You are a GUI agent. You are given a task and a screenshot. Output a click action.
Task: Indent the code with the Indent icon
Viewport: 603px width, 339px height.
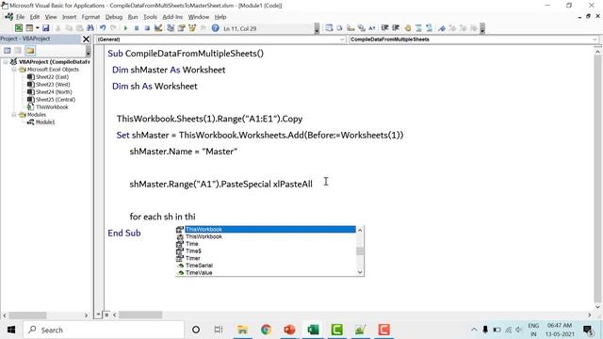point(384,28)
